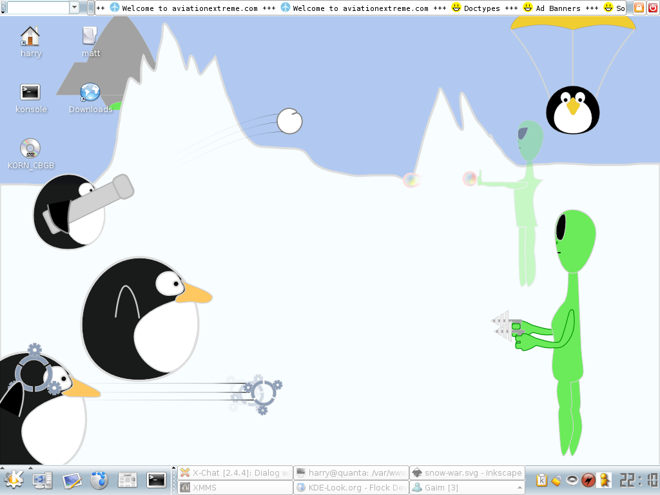Viewport: 660px width, 495px height.
Task: Click the news ticker applet handle button
Action: 90,8
